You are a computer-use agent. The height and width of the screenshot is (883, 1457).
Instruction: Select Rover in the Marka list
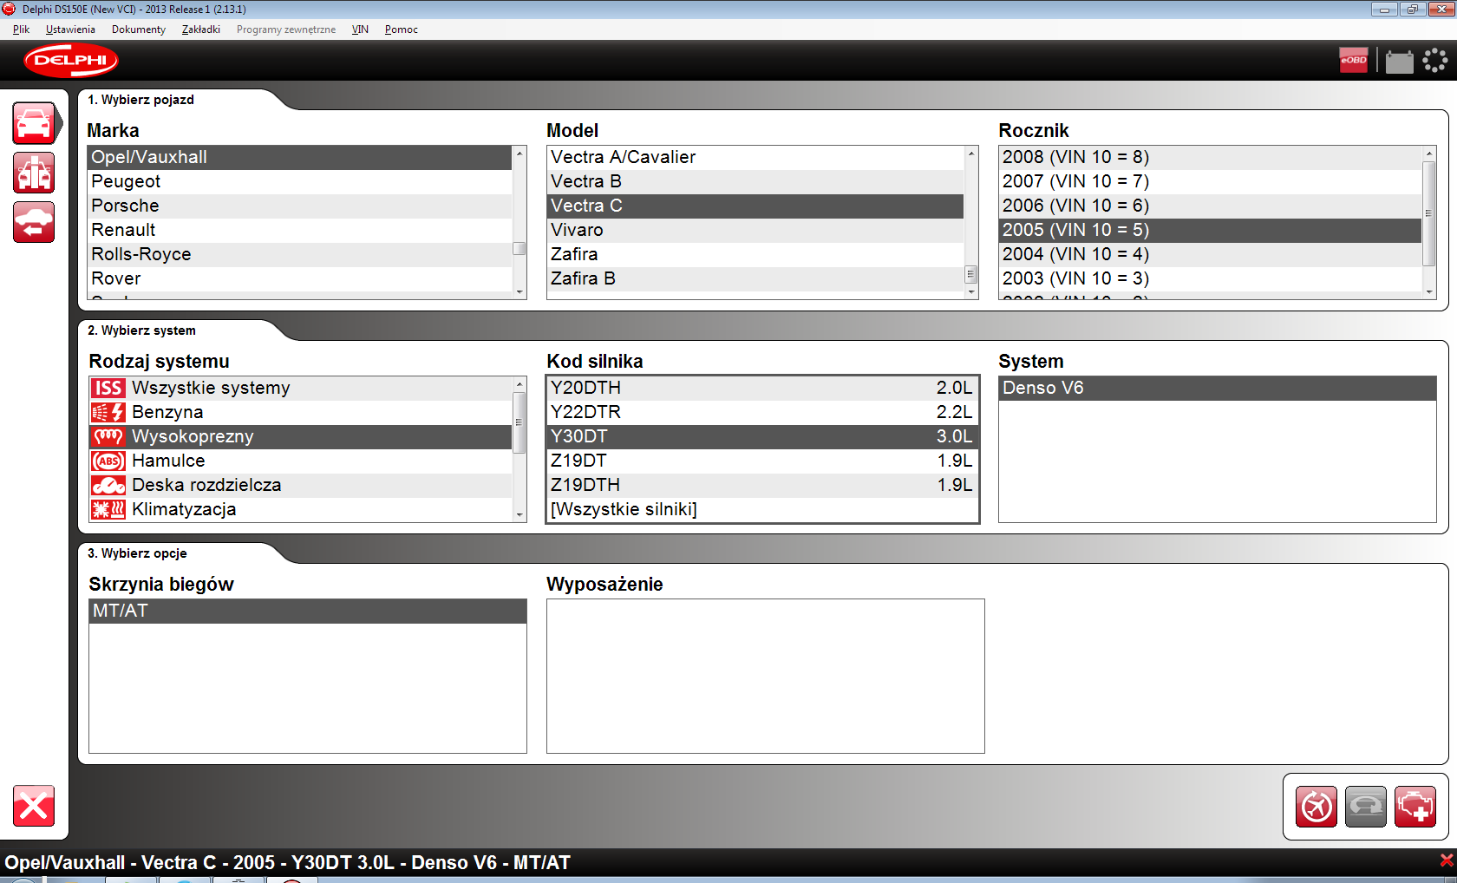(300, 278)
